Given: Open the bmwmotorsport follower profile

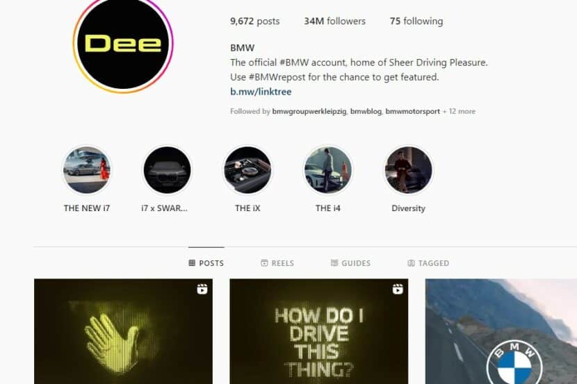Looking at the screenshot, I should tap(412, 111).
